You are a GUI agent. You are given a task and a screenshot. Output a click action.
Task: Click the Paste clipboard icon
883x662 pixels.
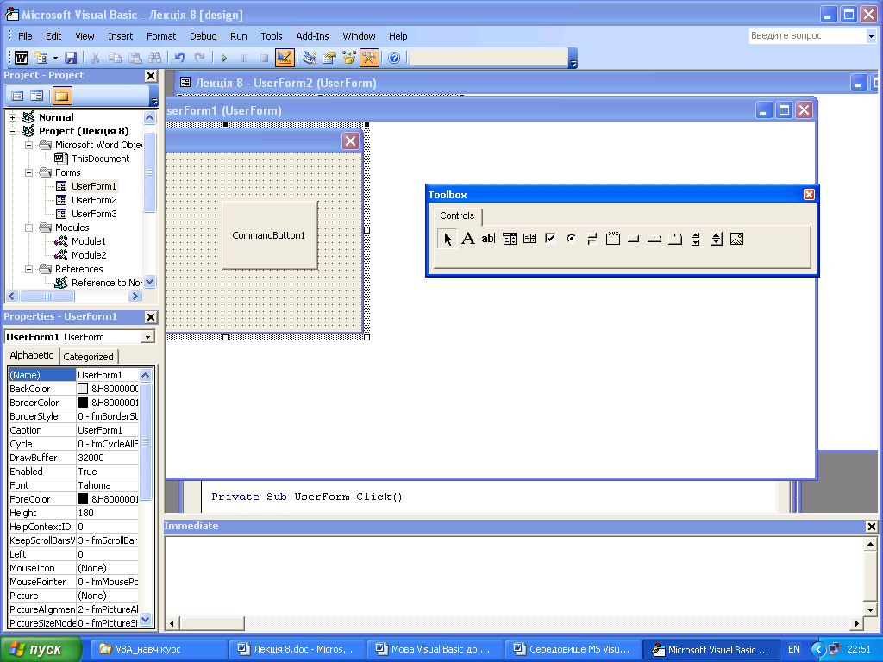click(x=135, y=58)
